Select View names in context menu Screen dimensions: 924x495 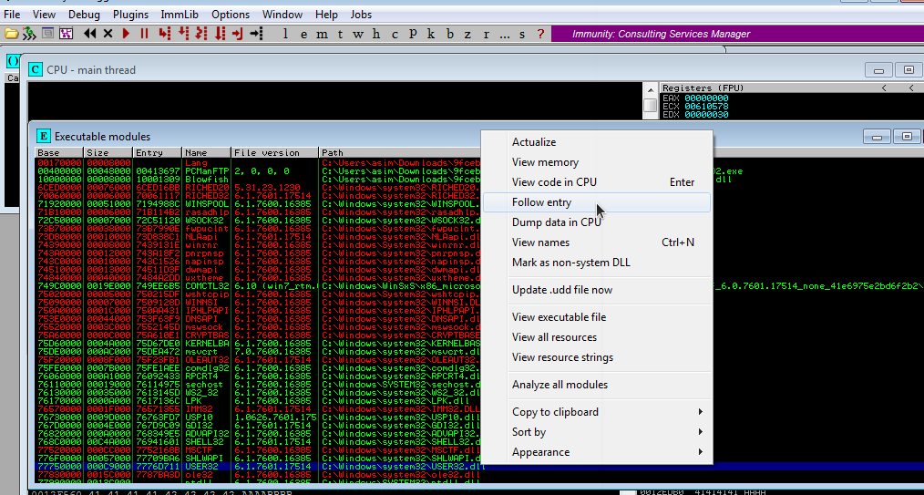pyautogui.click(x=596, y=242)
